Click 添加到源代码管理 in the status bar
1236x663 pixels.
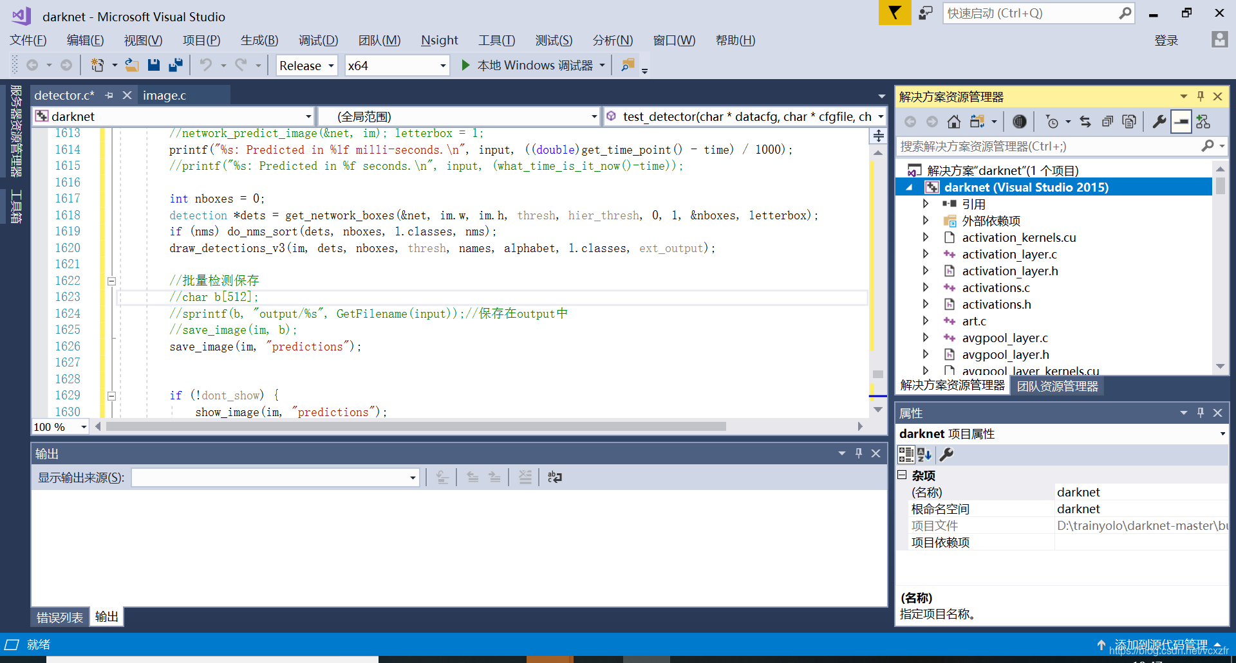click(1161, 644)
